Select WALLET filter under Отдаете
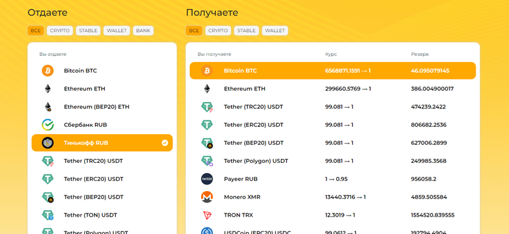 click(x=116, y=31)
